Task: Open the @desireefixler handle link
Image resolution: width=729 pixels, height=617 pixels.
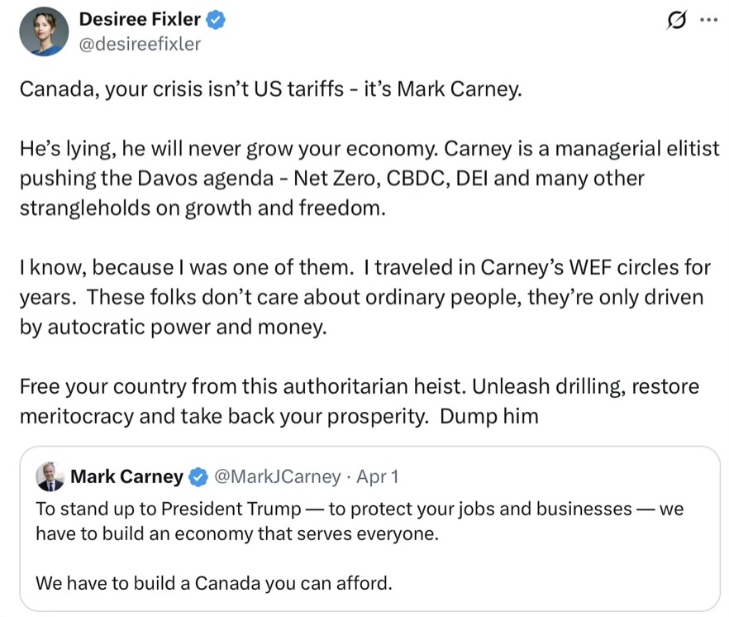Action: pos(140,44)
